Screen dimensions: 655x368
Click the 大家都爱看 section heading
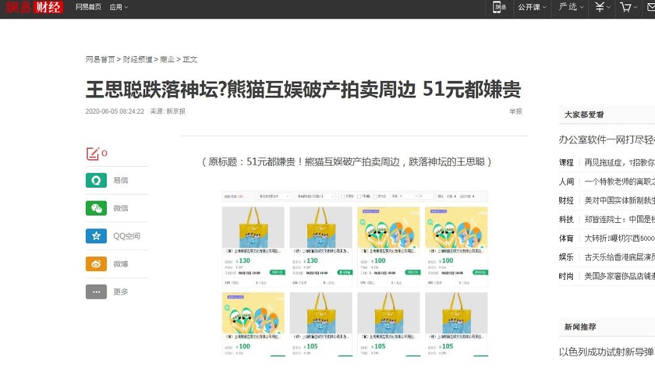click(584, 115)
